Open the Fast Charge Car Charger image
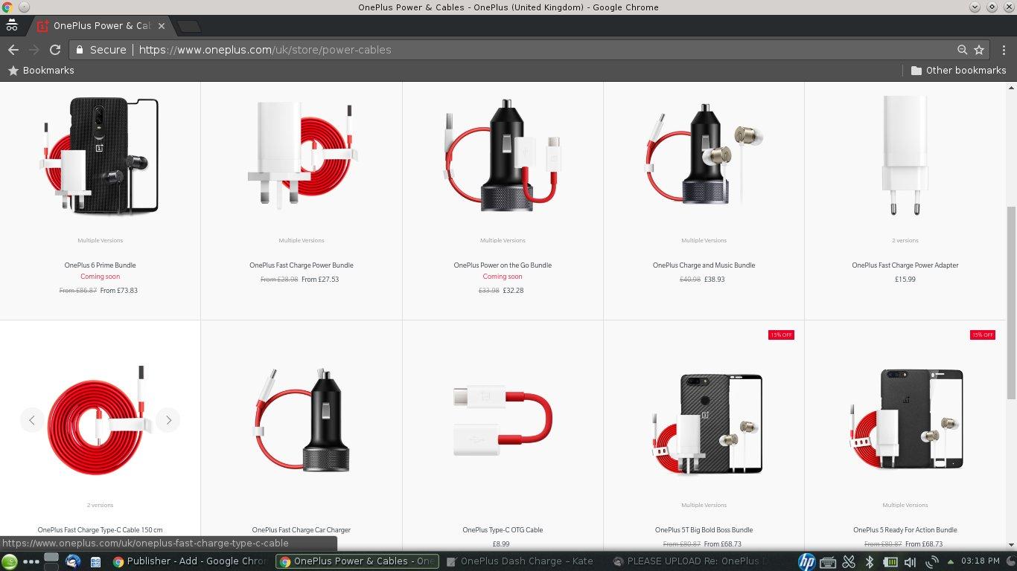The width and height of the screenshot is (1017, 571). click(301, 420)
